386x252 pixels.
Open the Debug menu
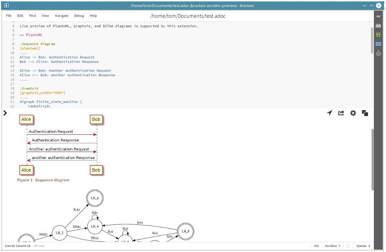point(79,16)
